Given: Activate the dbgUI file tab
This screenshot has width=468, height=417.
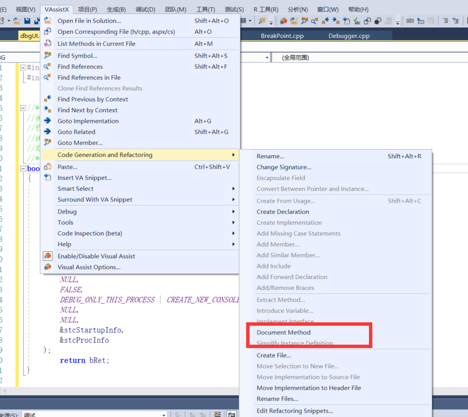Looking at the screenshot, I should [29, 36].
